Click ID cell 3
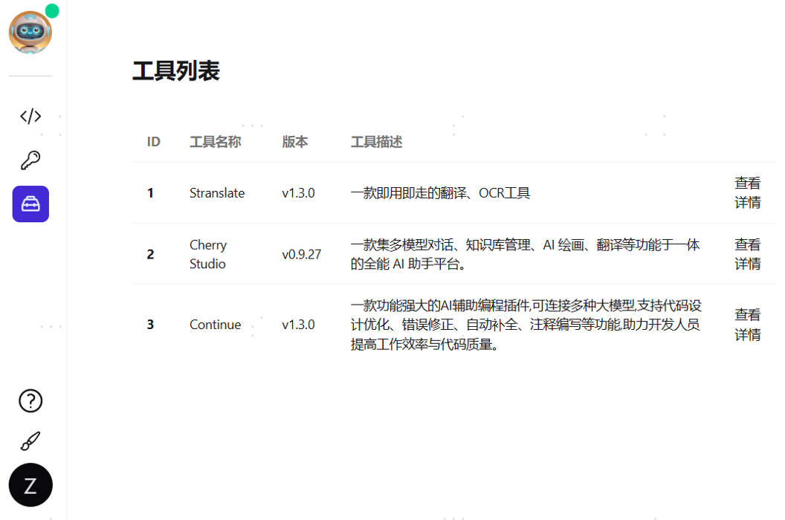This screenshot has width=785, height=520. (x=150, y=325)
